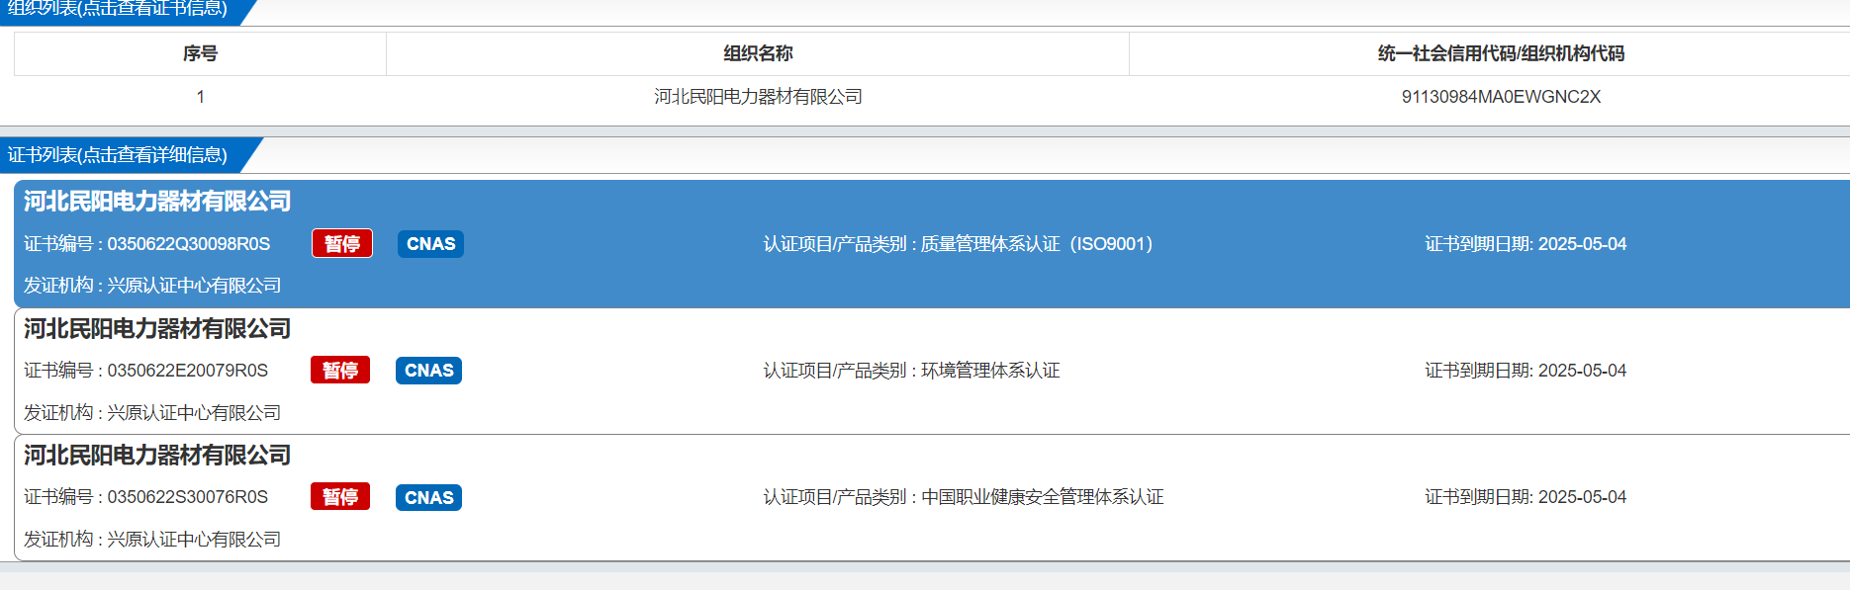Click the CNAS badge for certificate 0350622S30076R0S
The image size is (1850, 590).
tap(429, 497)
